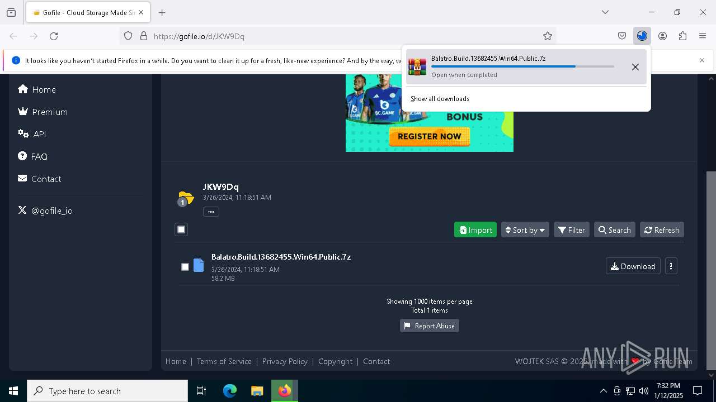Click the JKW9Dq folder title
This screenshot has width=716, height=402.
(220, 186)
